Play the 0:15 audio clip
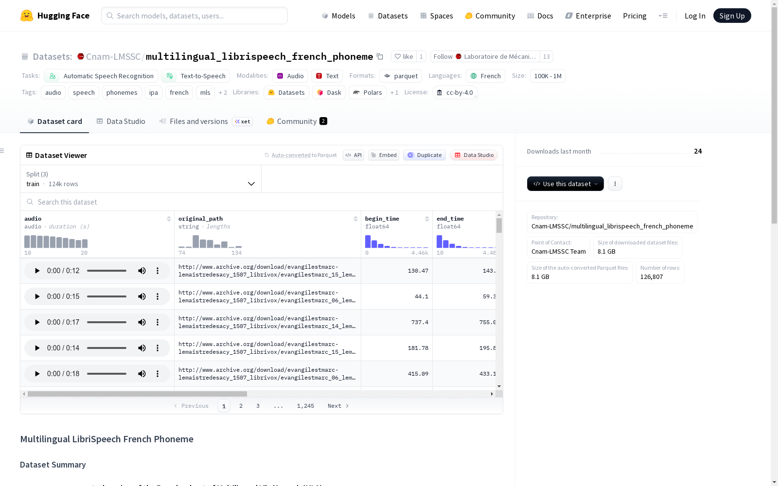Image resolution: width=778 pixels, height=486 pixels. pyautogui.click(x=37, y=296)
